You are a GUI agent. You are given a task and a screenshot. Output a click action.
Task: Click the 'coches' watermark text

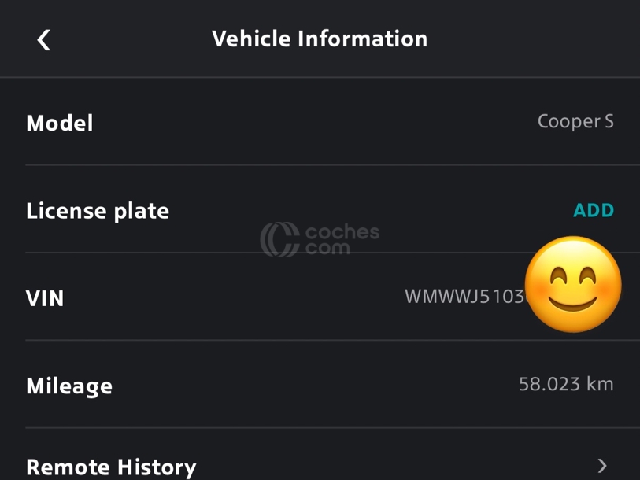[x=342, y=232]
